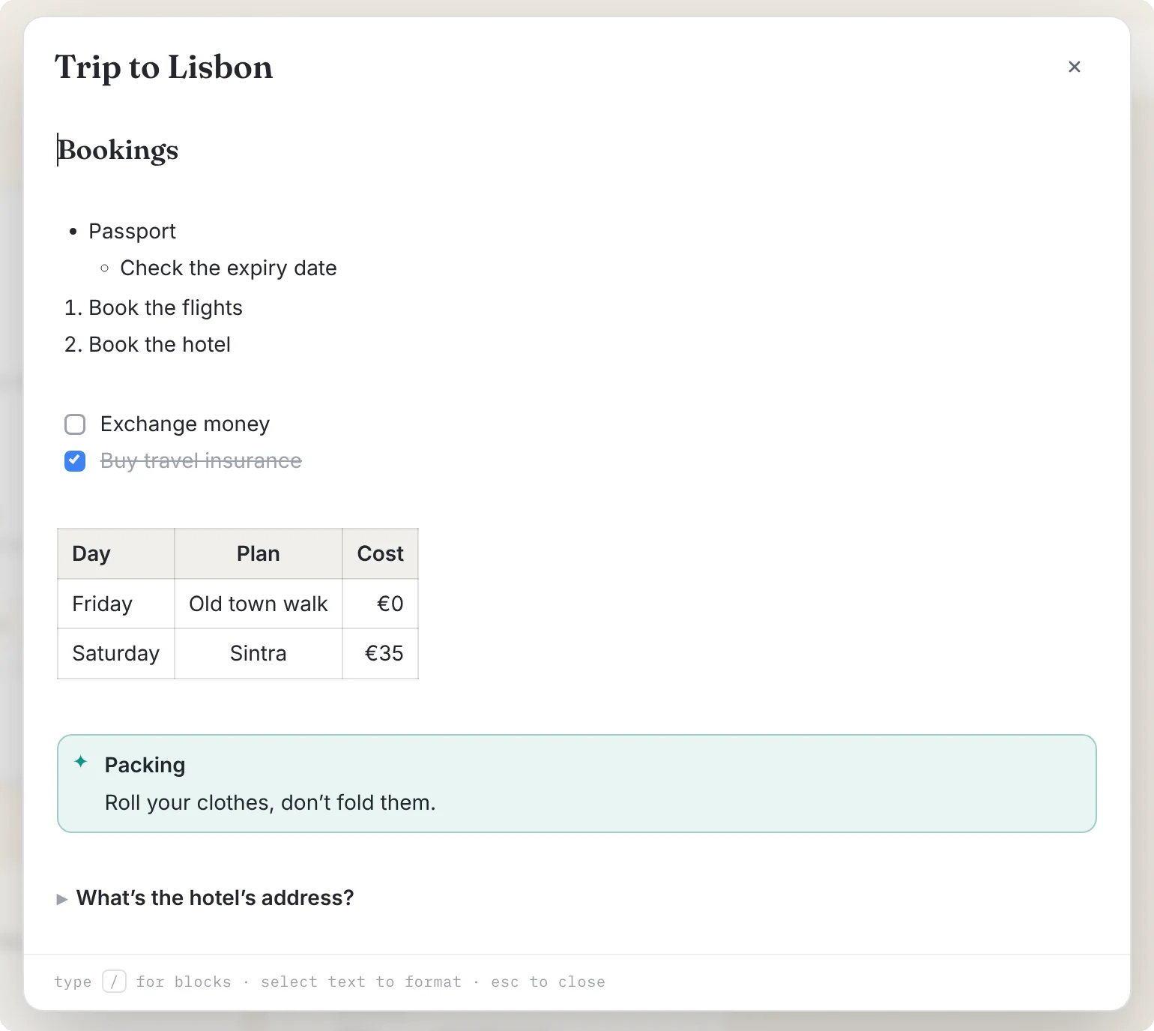The height and width of the screenshot is (1031, 1154).
Task: Click the Old town walk cell
Action: [x=259, y=604]
